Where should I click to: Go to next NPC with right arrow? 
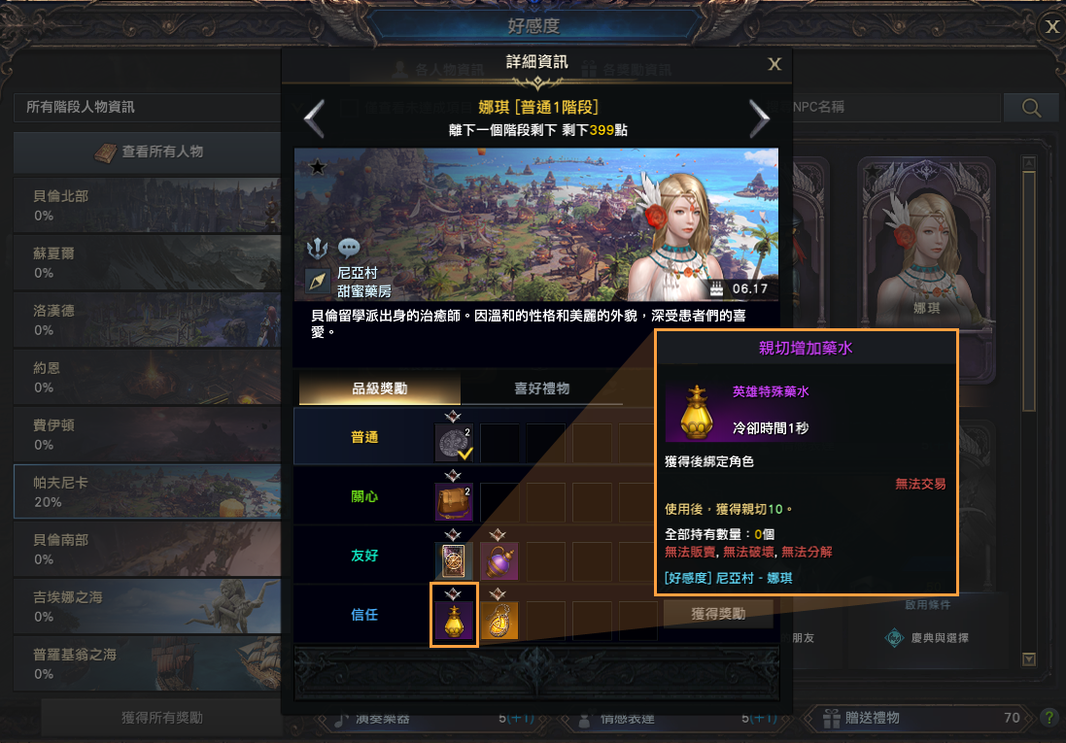pyautogui.click(x=759, y=118)
